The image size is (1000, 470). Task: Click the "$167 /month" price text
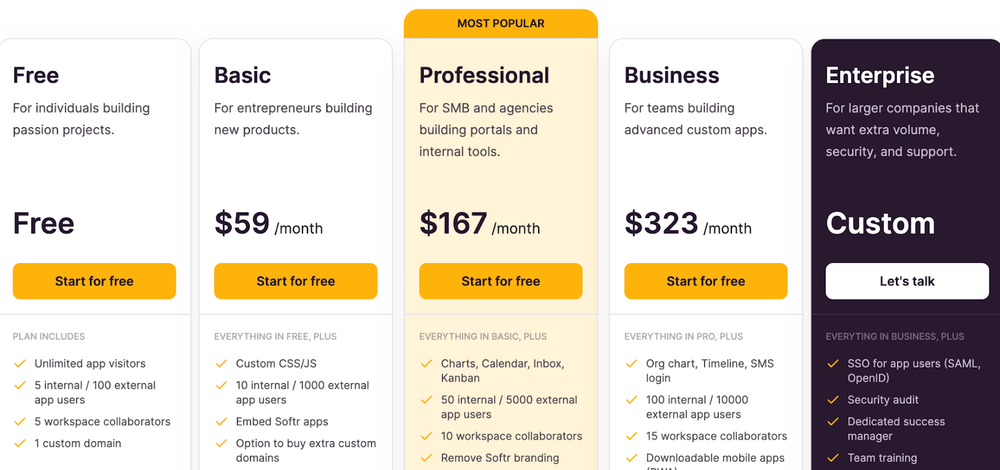click(x=479, y=224)
